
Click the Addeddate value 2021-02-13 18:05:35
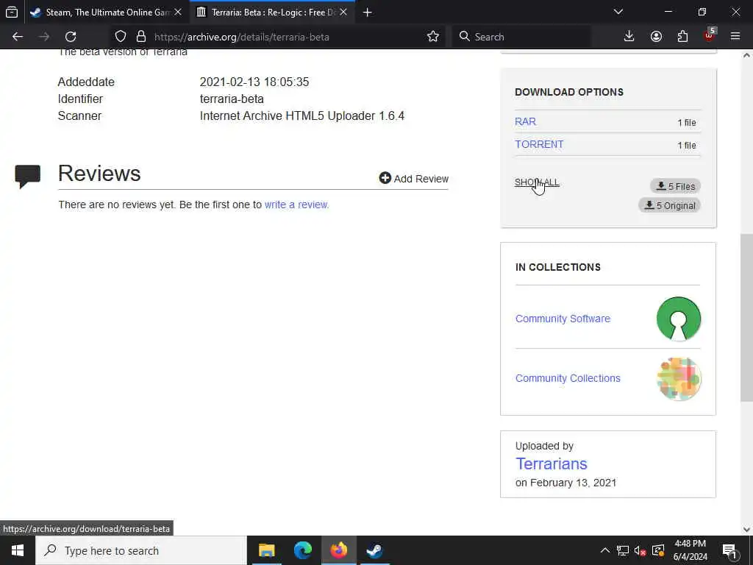pos(254,82)
